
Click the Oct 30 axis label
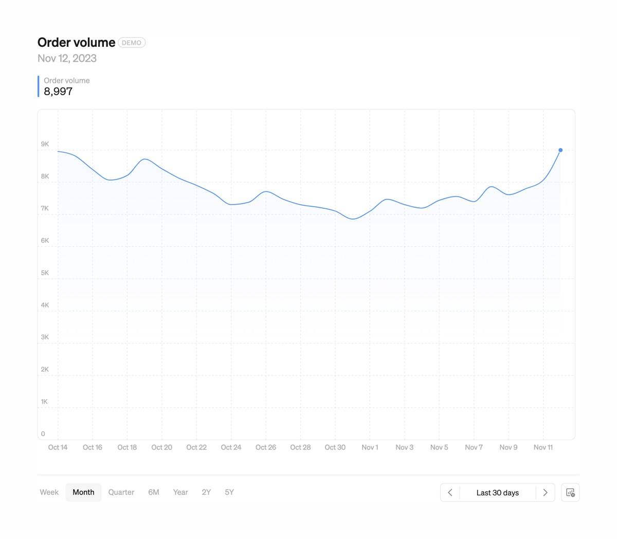335,447
